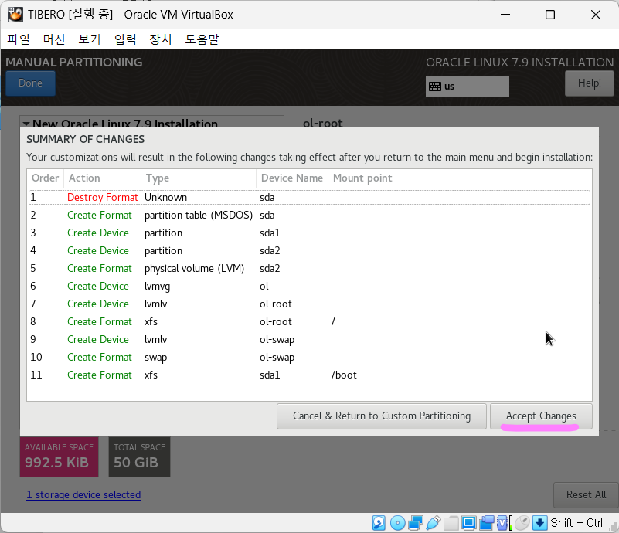Collapse New Oracle Linux 7.9 Installation expander

[26, 124]
